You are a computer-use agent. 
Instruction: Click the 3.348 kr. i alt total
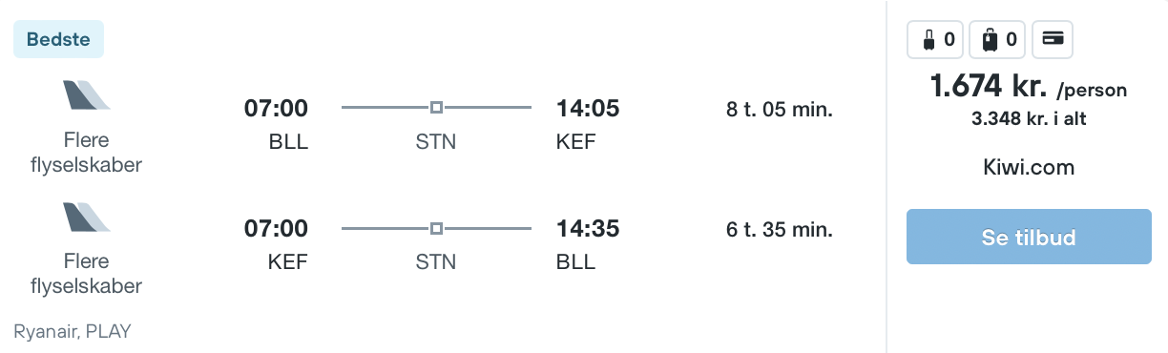1029,119
